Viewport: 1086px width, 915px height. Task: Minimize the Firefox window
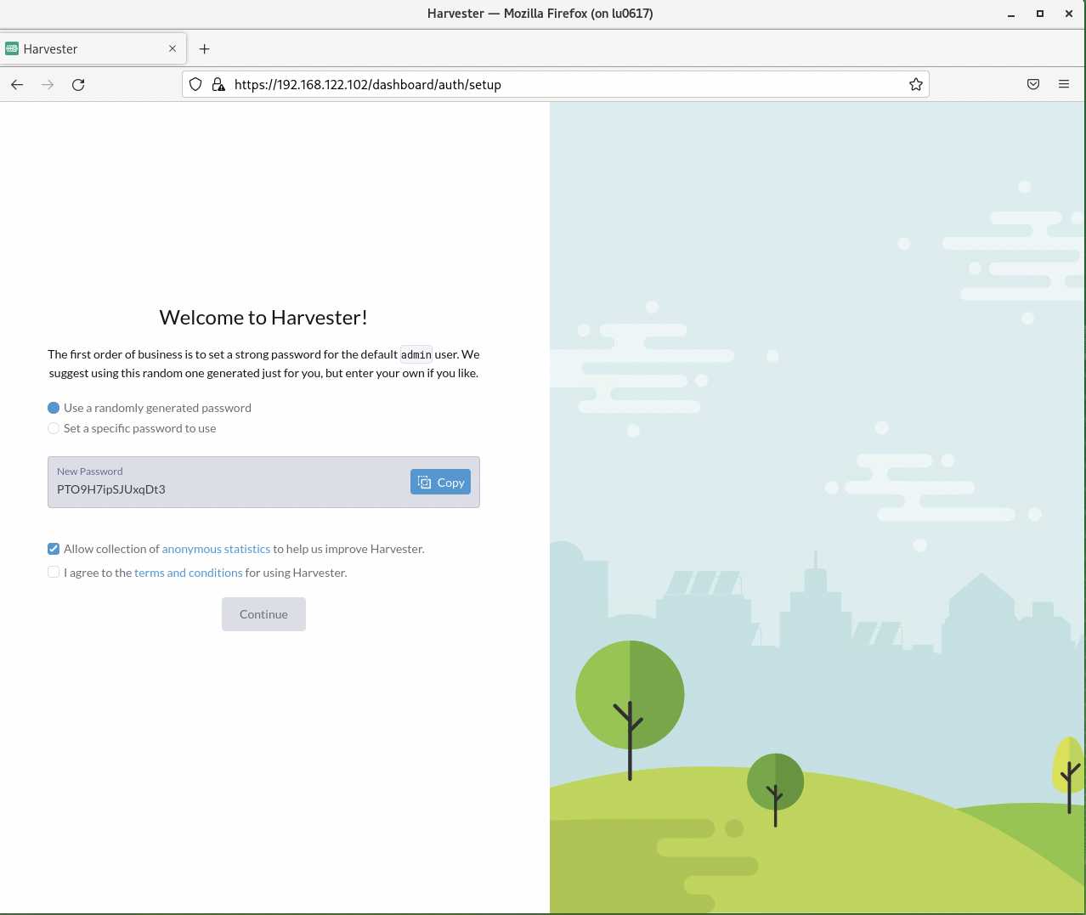(1011, 14)
